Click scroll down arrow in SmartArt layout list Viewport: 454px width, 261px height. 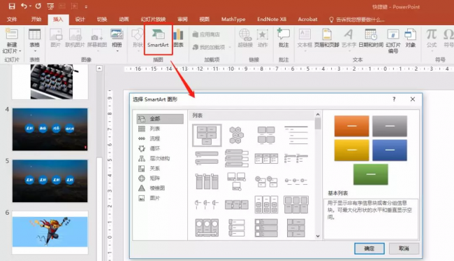point(318,236)
